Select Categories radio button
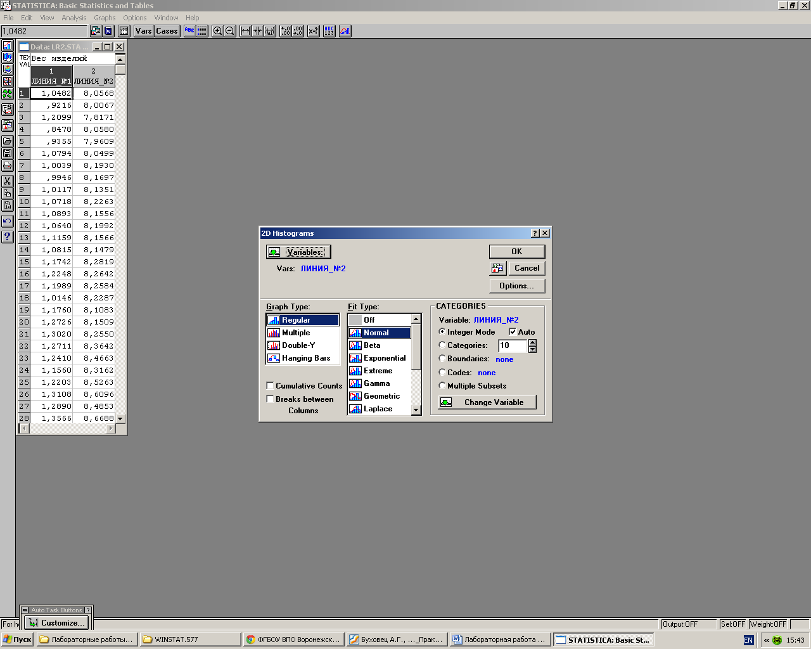 (442, 345)
